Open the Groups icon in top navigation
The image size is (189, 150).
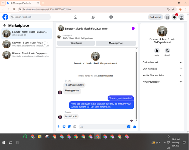point(111,17)
